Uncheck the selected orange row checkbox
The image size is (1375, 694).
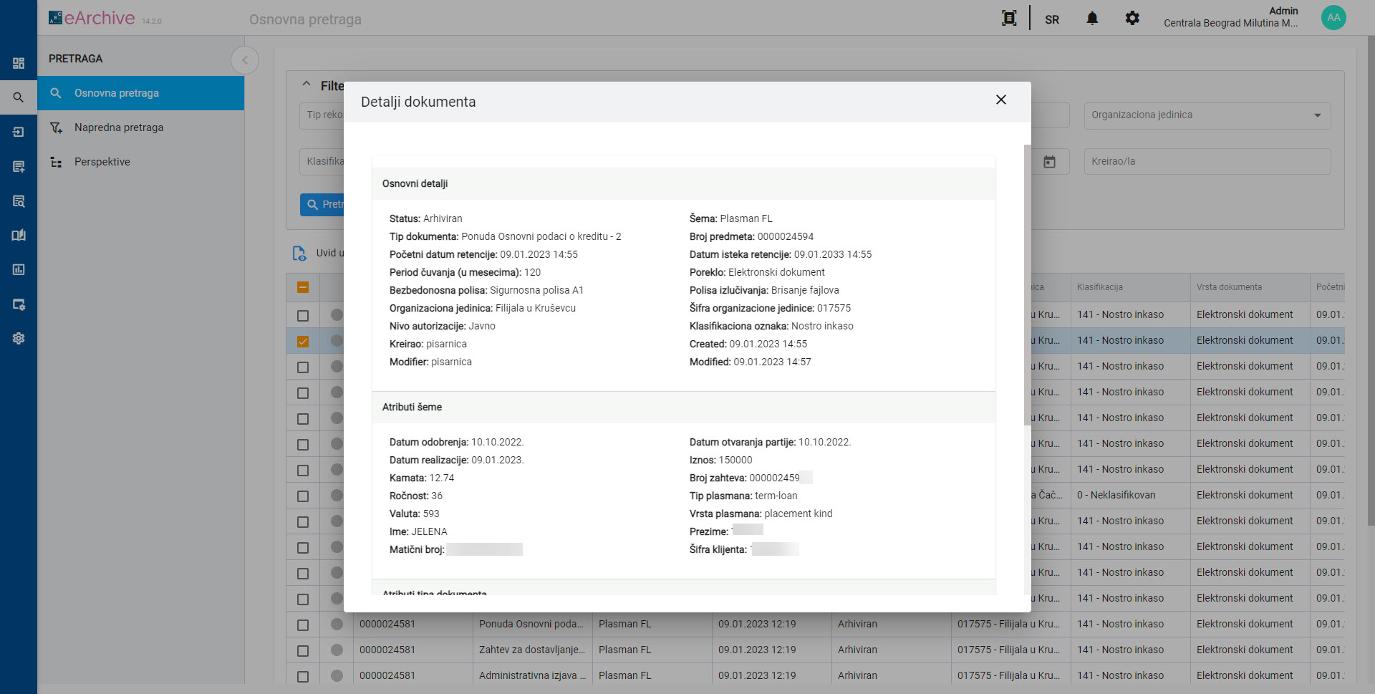303,342
